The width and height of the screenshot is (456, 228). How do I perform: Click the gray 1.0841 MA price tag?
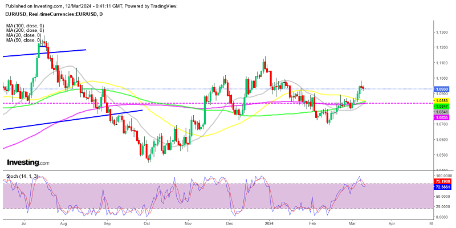point(441,112)
